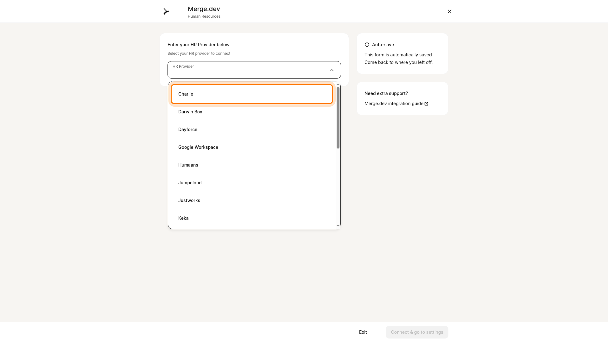Focus the HR Provider input field
Screen dimensions: 608x342
coord(254,70)
